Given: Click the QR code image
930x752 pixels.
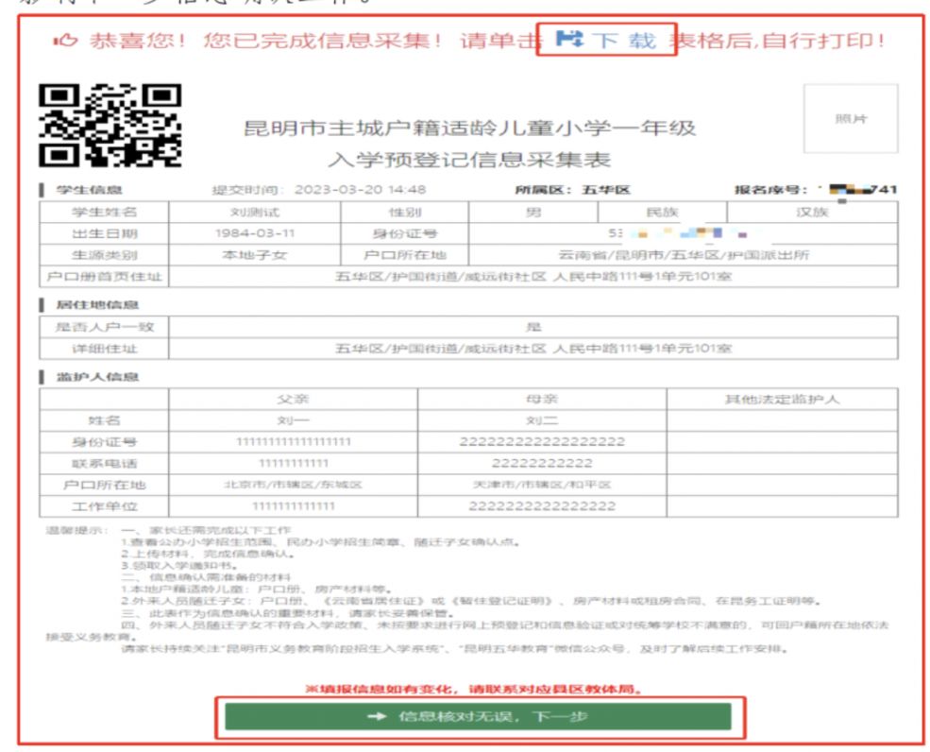Looking at the screenshot, I should [110, 125].
